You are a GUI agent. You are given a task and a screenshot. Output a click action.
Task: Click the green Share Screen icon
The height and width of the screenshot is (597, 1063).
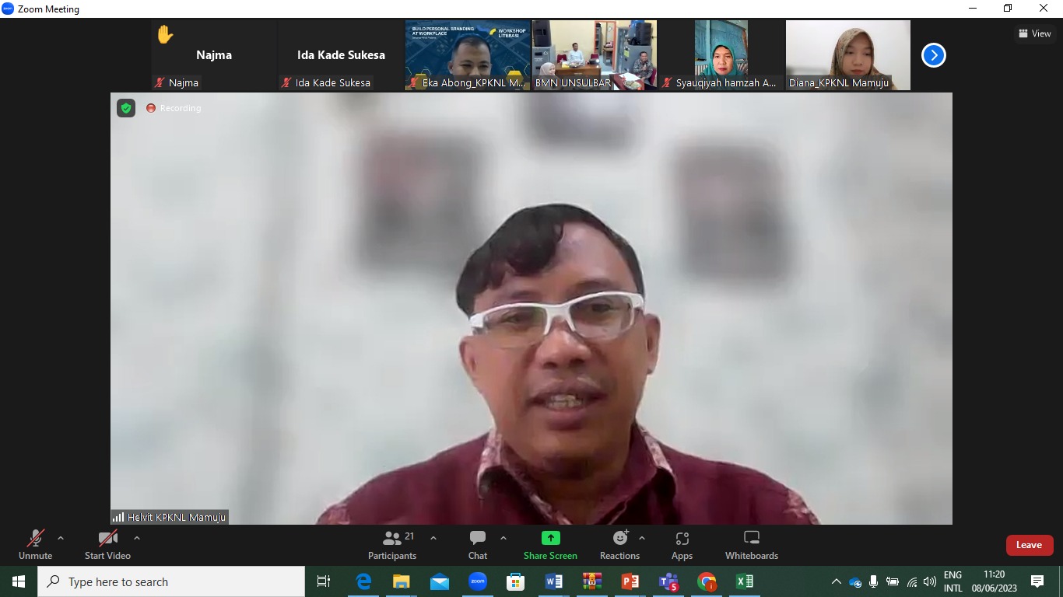(x=550, y=538)
